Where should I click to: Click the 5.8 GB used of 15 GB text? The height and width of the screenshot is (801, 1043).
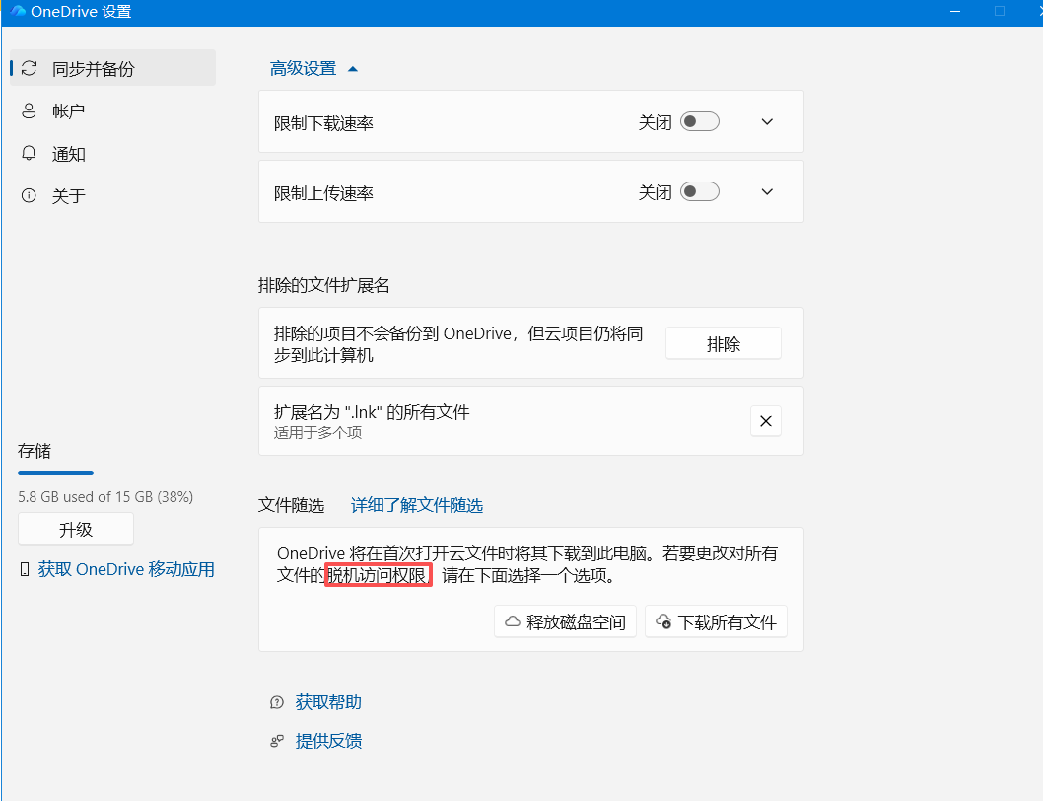[105, 497]
